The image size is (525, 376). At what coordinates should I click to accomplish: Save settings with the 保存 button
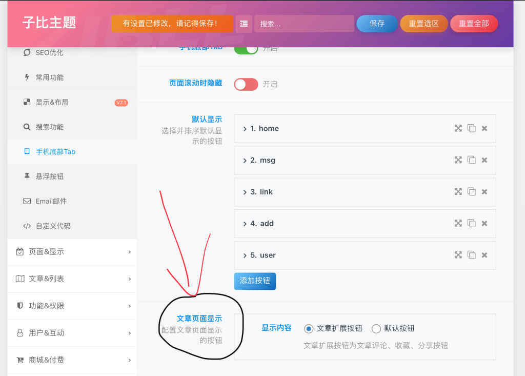click(x=376, y=23)
